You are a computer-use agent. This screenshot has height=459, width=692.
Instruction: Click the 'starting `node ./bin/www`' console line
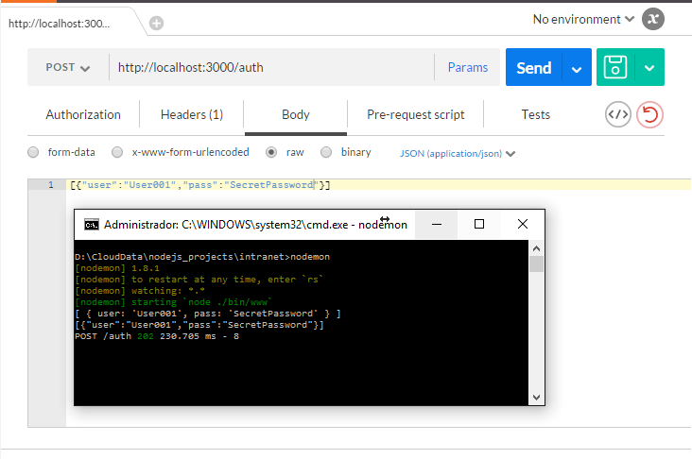pos(173,302)
